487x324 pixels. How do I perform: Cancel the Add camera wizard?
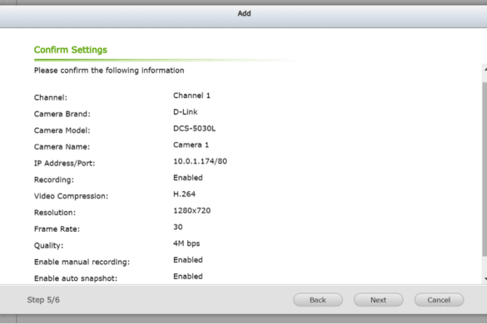pyautogui.click(x=439, y=300)
